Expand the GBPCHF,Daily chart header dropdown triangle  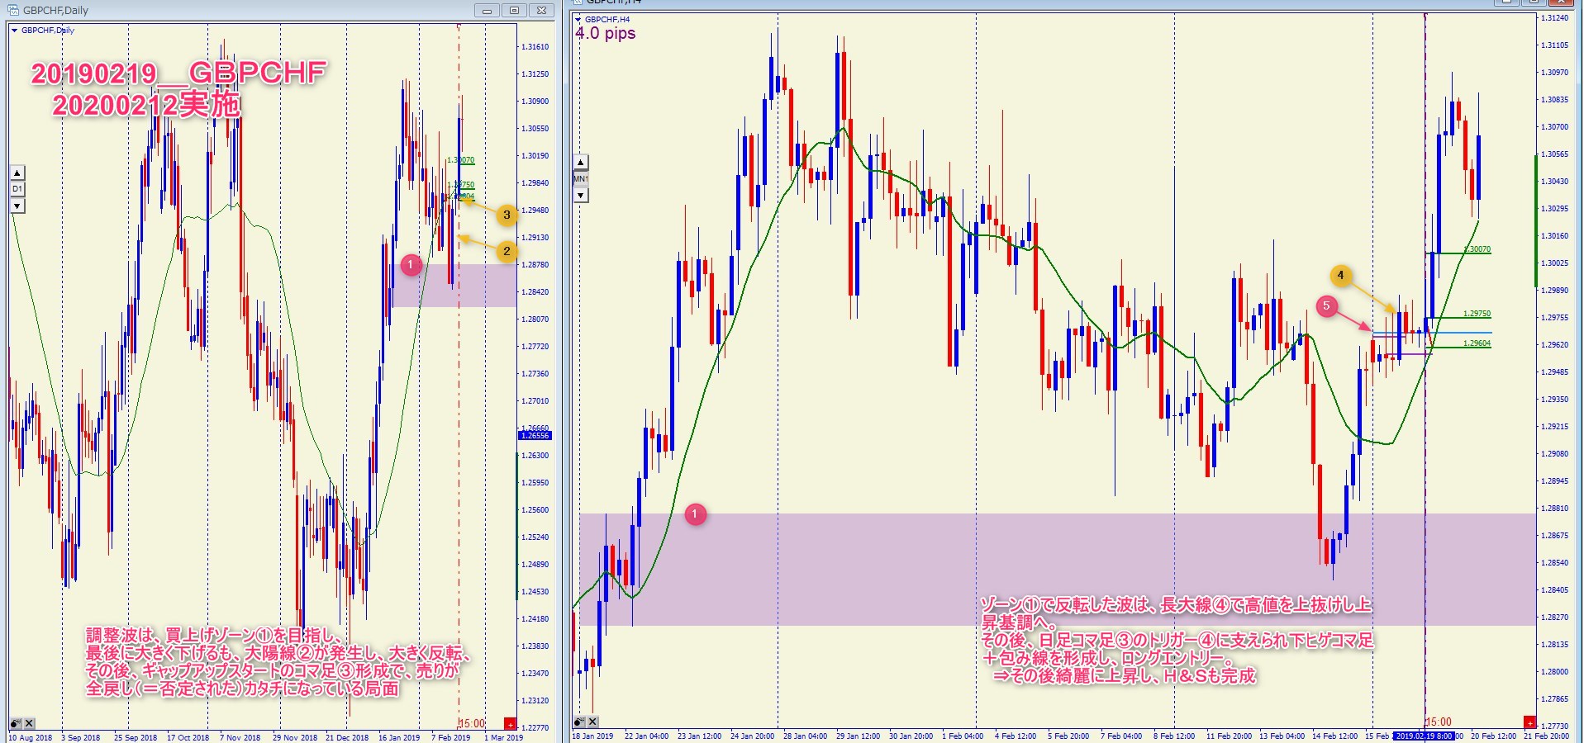[x=15, y=31]
